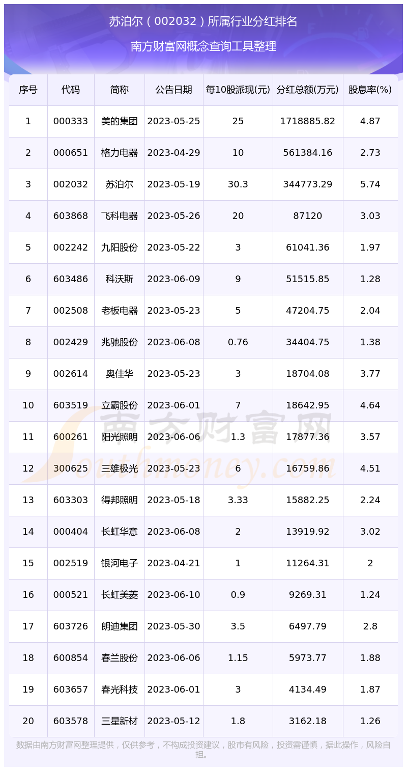
Task: Open the 飞科电器 row name
Action: (120, 216)
